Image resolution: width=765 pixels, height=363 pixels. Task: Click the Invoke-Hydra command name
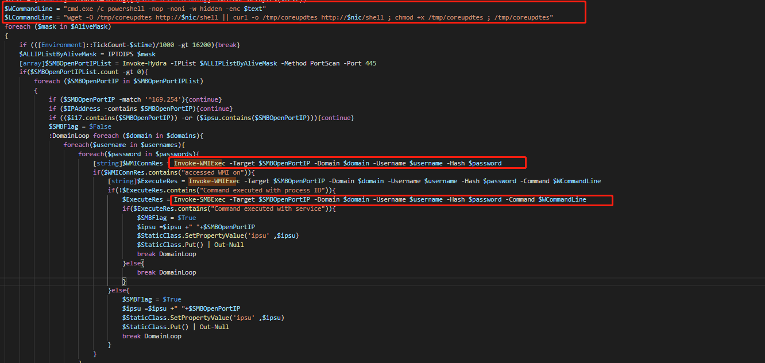tap(144, 63)
